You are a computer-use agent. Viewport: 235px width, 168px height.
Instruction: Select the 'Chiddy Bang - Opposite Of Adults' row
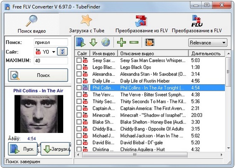tap(150, 129)
